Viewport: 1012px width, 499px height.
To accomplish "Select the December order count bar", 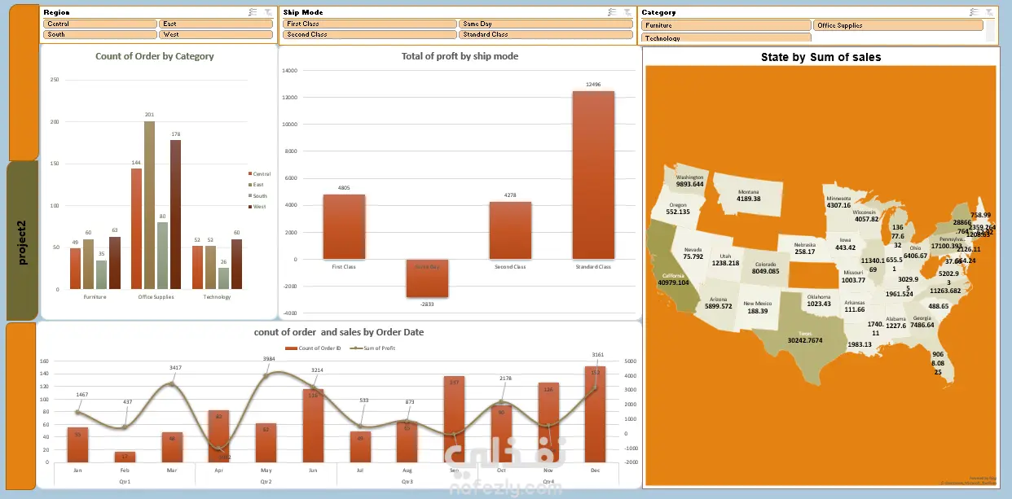I will pyautogui.click(x=595, y=414).
